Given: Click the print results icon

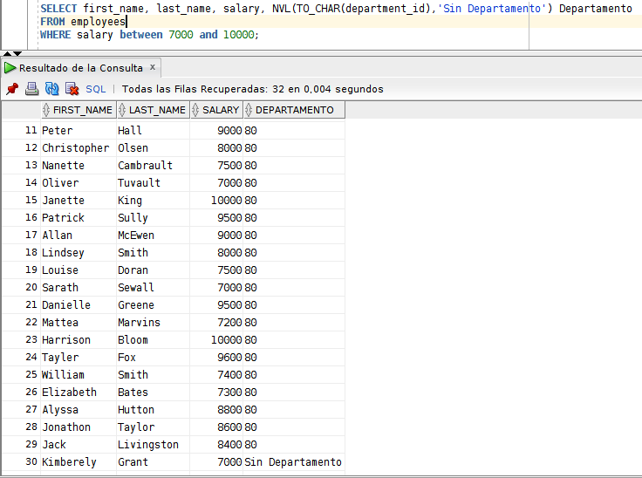Looking at the screenshot, I should click(32, 89).
